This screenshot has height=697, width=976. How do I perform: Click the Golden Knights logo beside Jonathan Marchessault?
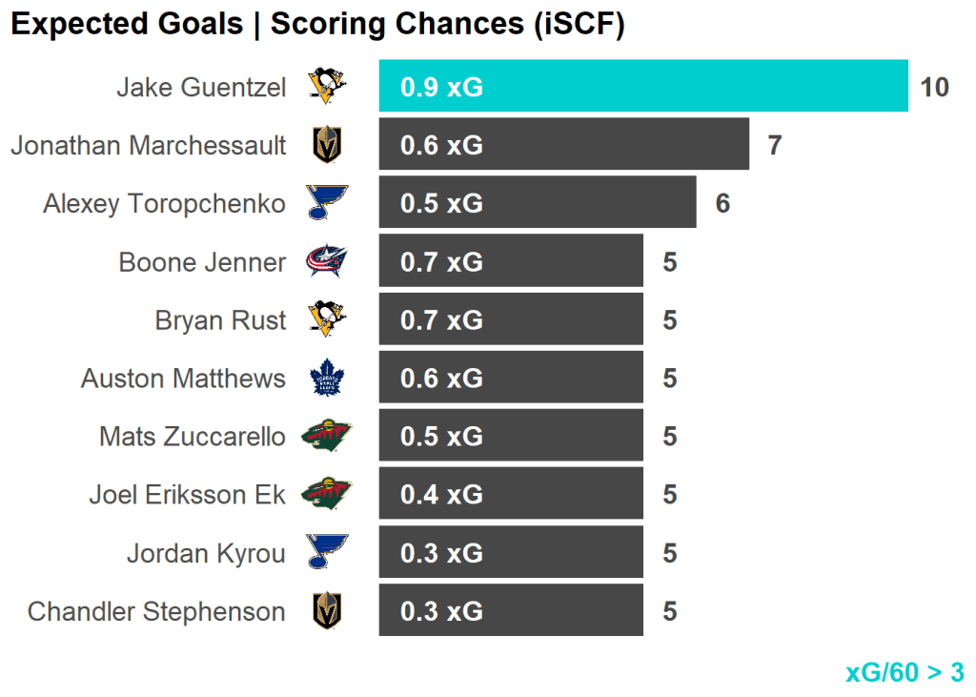click(327, 145)
